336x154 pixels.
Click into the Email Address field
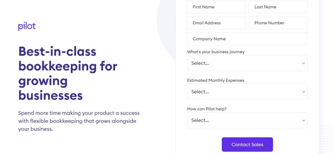coord(216,23)
